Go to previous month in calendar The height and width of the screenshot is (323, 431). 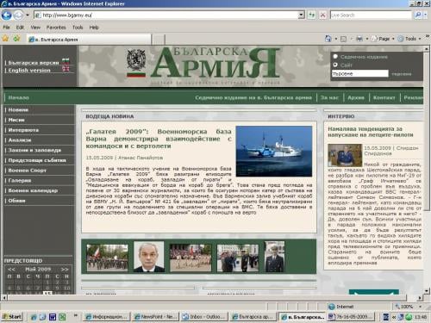click(11, 270)
